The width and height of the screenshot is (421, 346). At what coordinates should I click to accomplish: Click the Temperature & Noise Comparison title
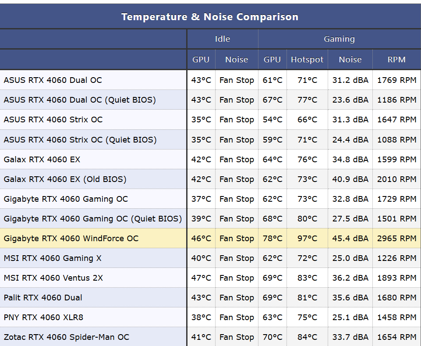(x=210, y=17)
